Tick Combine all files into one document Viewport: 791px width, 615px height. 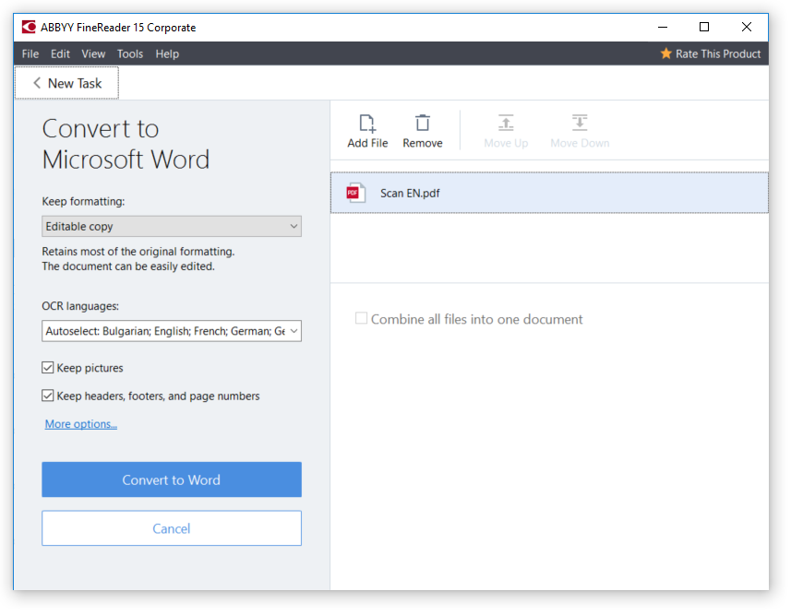coord(361,319)
